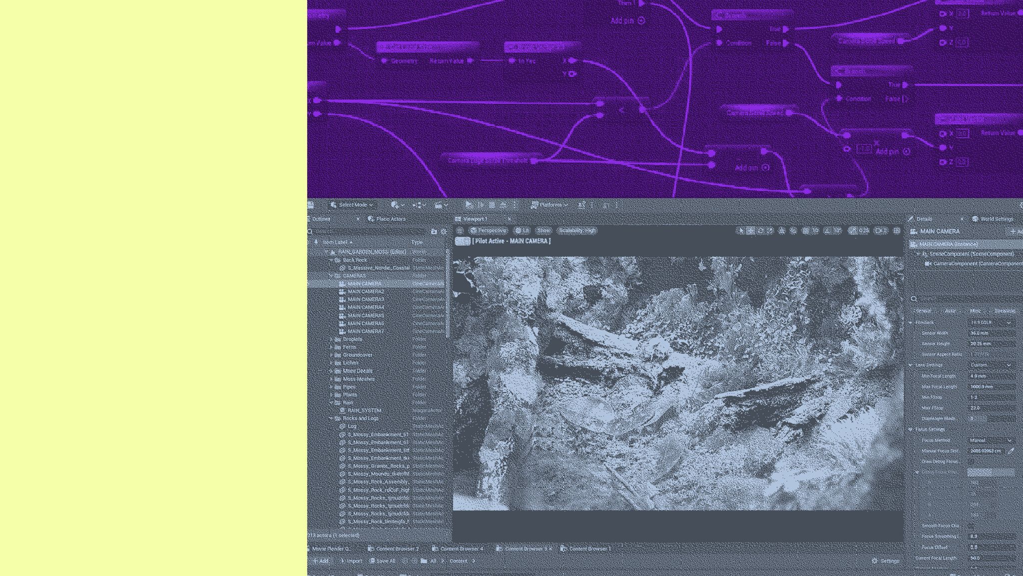Click the Lit view mode button
1023x576 pixels.
click(x=522, y=231)
